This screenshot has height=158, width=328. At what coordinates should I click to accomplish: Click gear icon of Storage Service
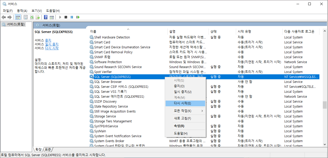click(x=91, y=116)
